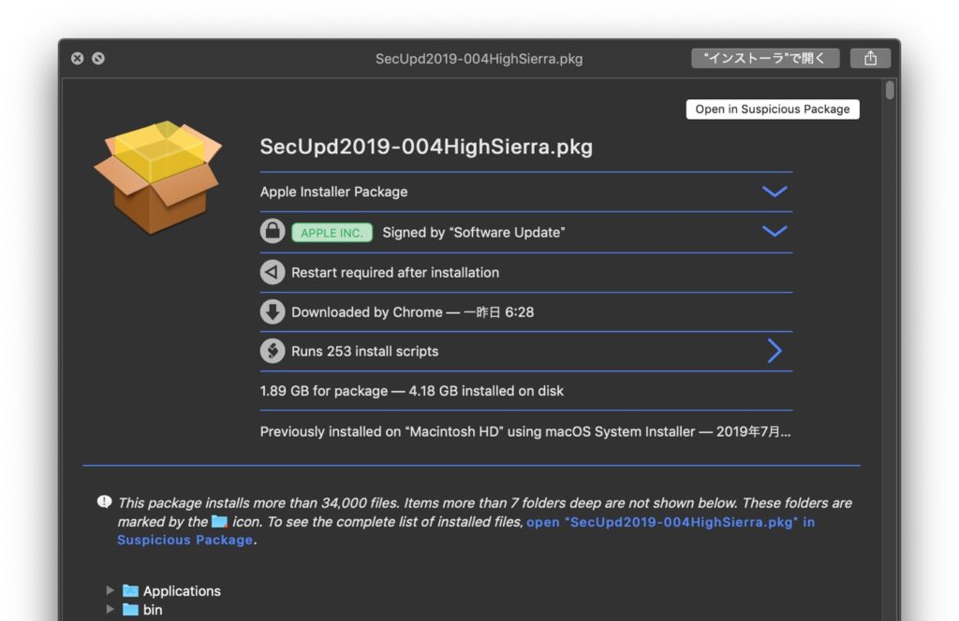Click the lock icon on the signature row
Viewport: 959px width, 621px height.
272,231
